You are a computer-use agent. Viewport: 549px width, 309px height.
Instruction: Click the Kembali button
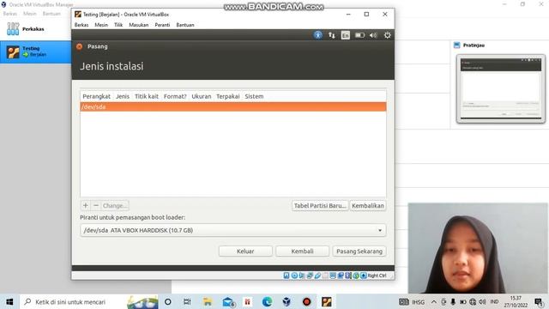tap(302, 251)
